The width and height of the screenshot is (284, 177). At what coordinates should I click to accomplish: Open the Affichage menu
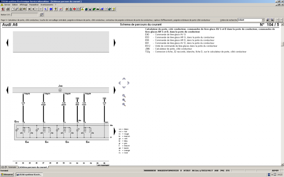tap(23, 5)
